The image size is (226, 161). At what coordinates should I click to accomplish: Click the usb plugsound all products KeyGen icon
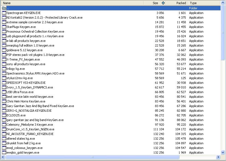(4, 36)
